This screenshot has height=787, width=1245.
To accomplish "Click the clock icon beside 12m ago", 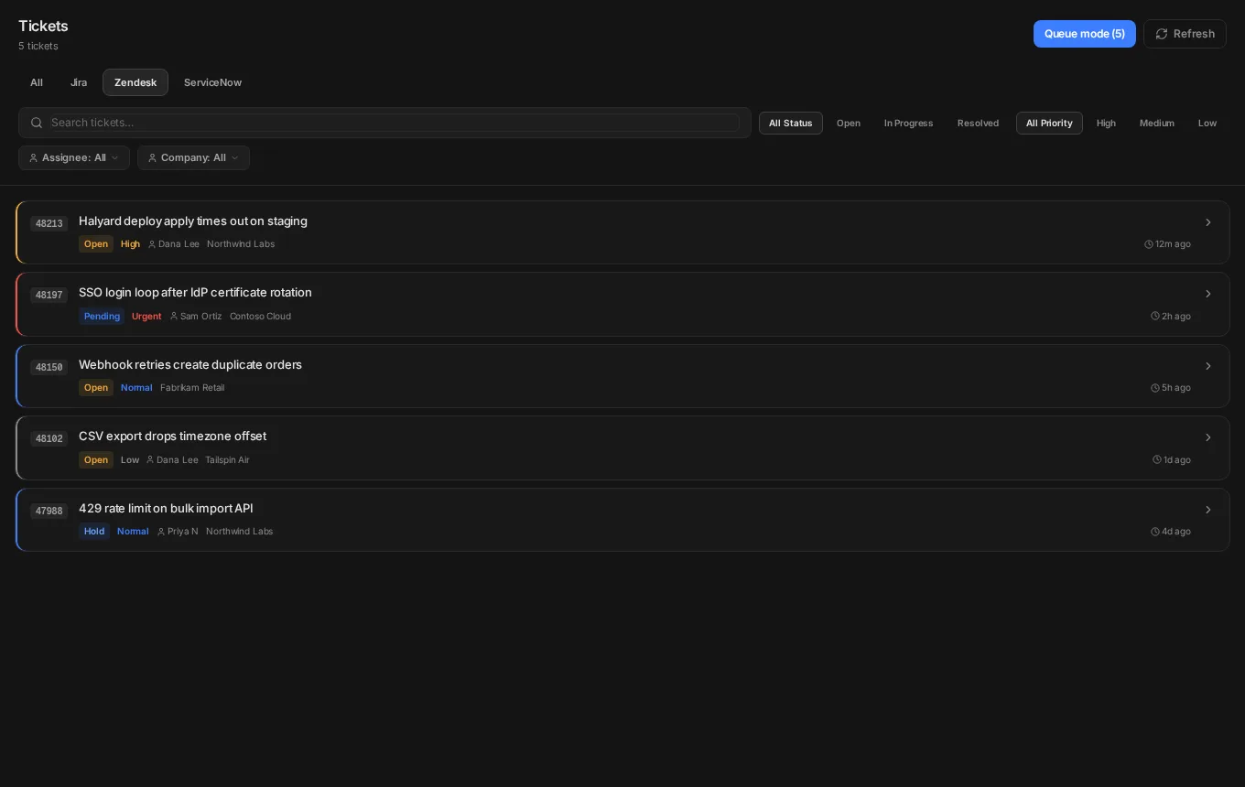I will pos(1149,244).
